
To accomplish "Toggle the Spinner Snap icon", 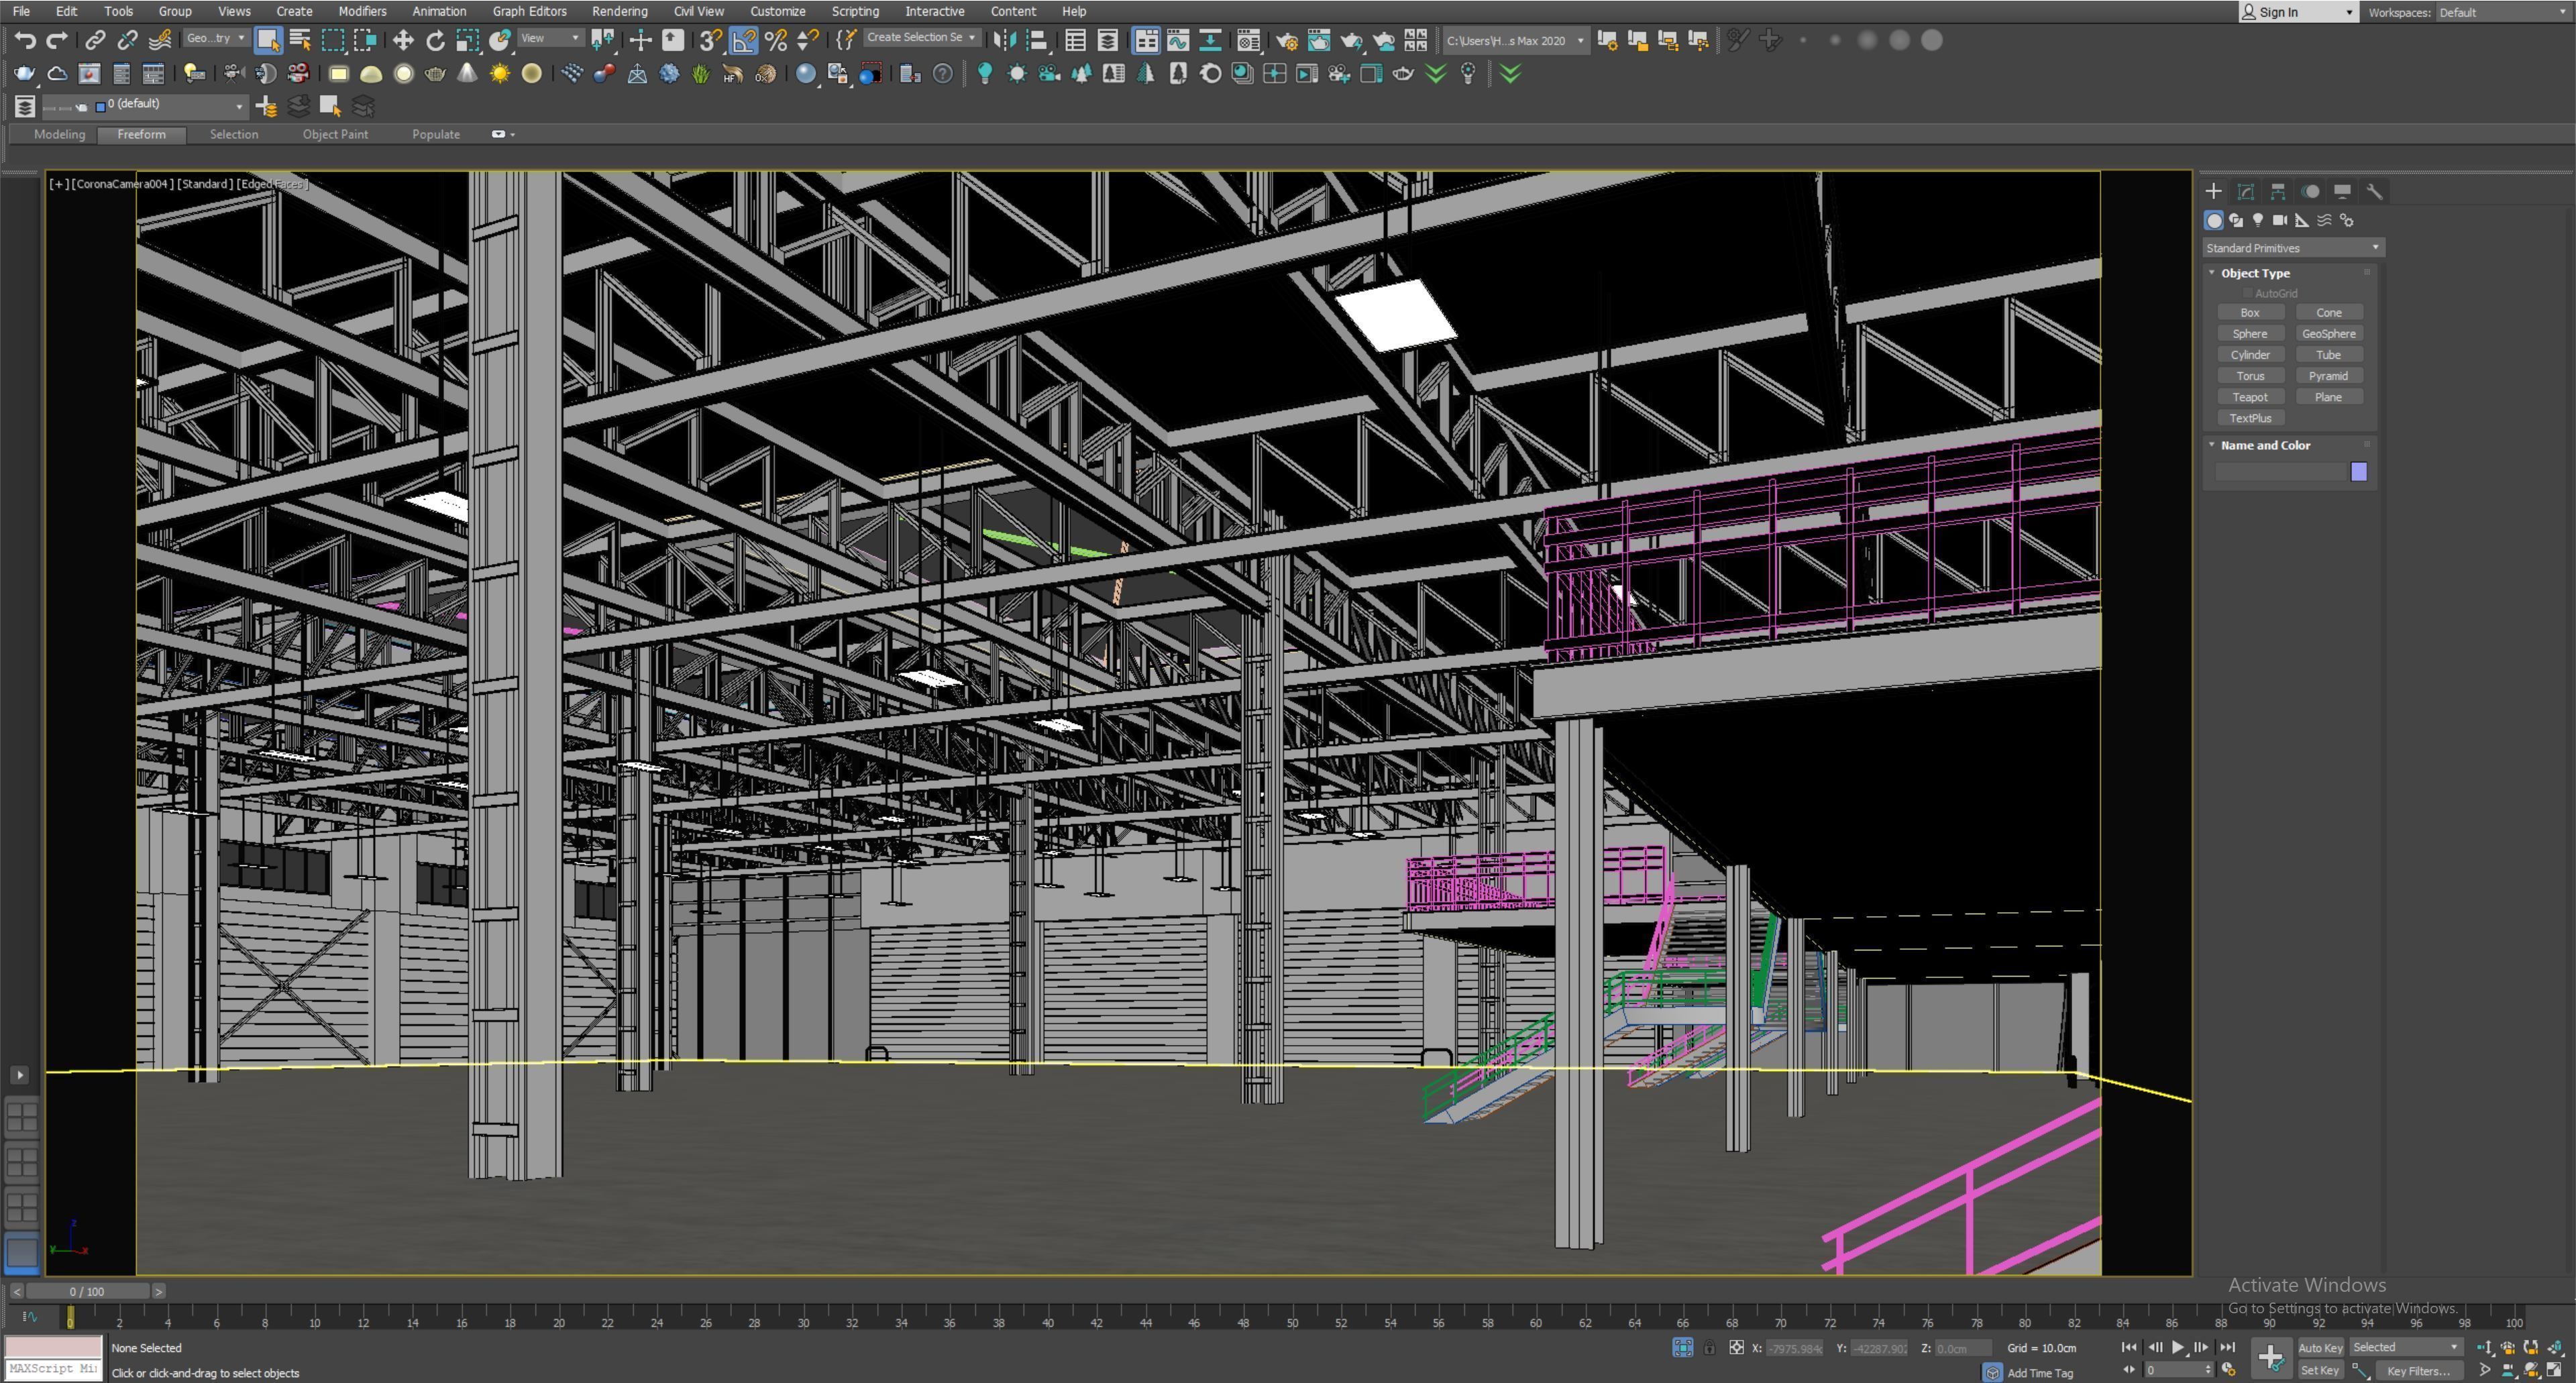I will [x=808, y=41].
